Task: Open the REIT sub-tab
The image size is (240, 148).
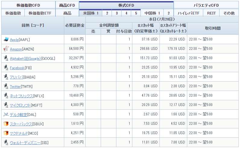Action: [211, 13]
